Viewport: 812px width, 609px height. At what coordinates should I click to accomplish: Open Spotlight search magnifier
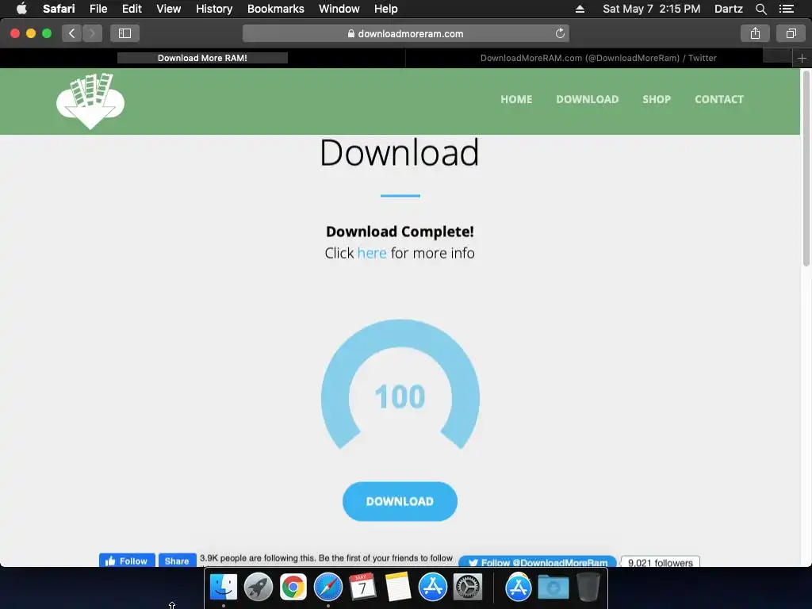click(760, 9)
